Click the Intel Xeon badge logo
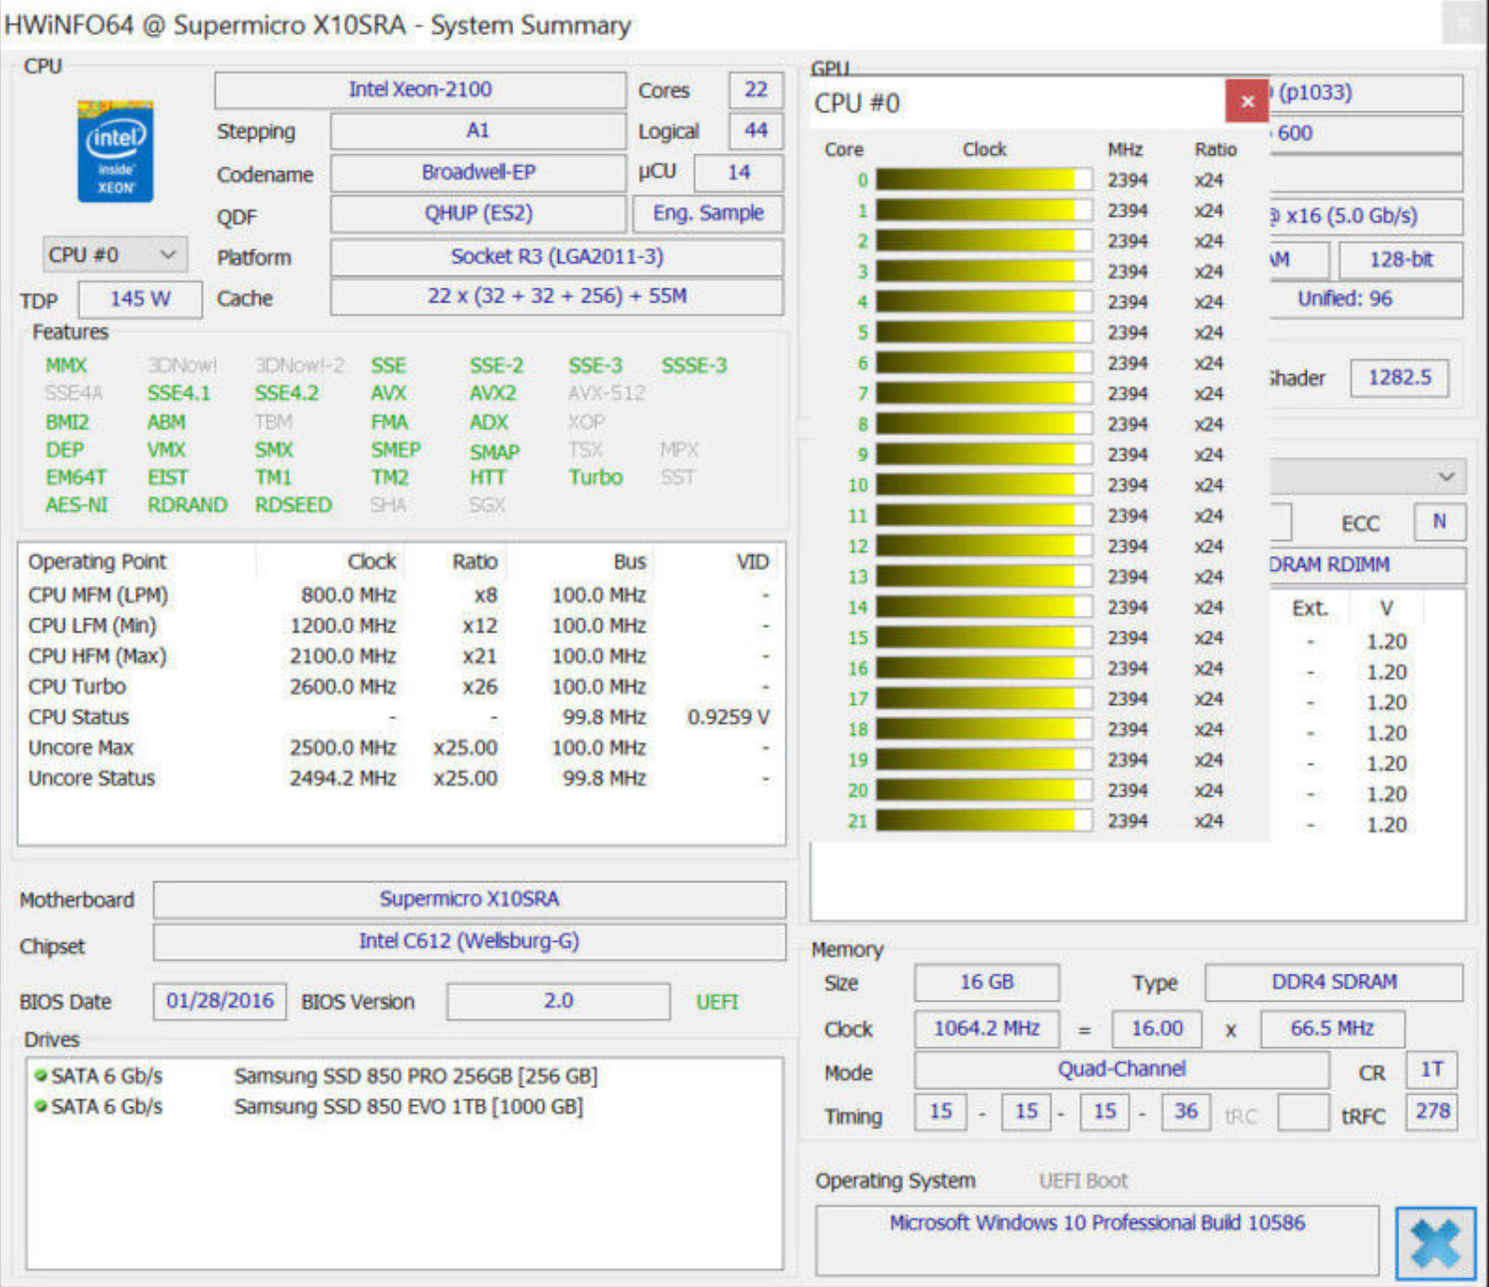 113,151
